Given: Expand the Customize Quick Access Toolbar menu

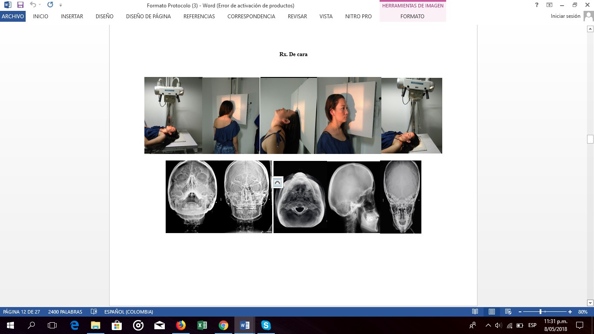Looking at the screenshot, I should click(60, 6).
